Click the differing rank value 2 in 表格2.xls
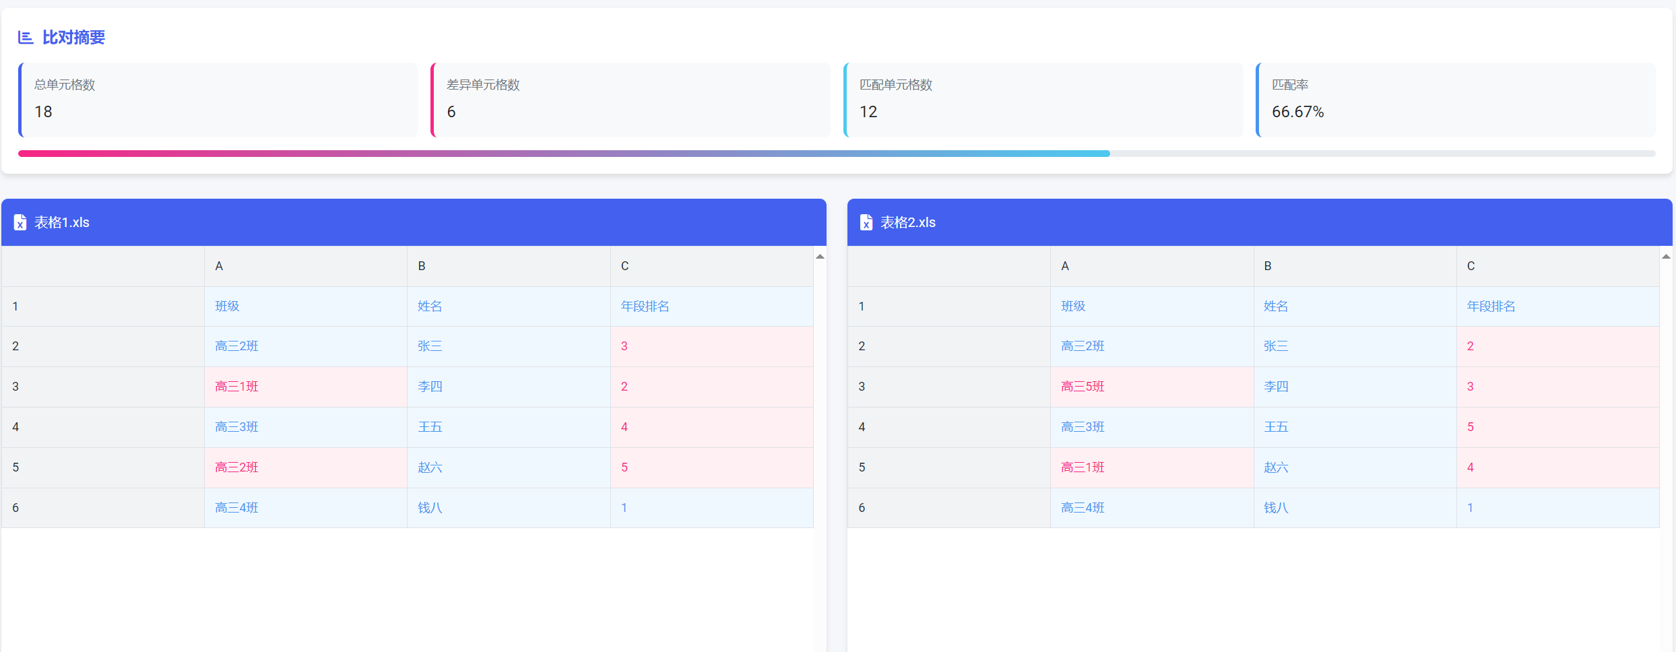Screen dimensions: 1676x652 pyautogui.click(x=1469, y=346)
